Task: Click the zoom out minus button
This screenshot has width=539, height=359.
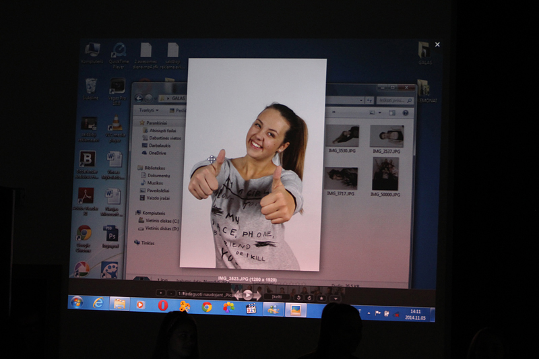Action: point(171,294)
